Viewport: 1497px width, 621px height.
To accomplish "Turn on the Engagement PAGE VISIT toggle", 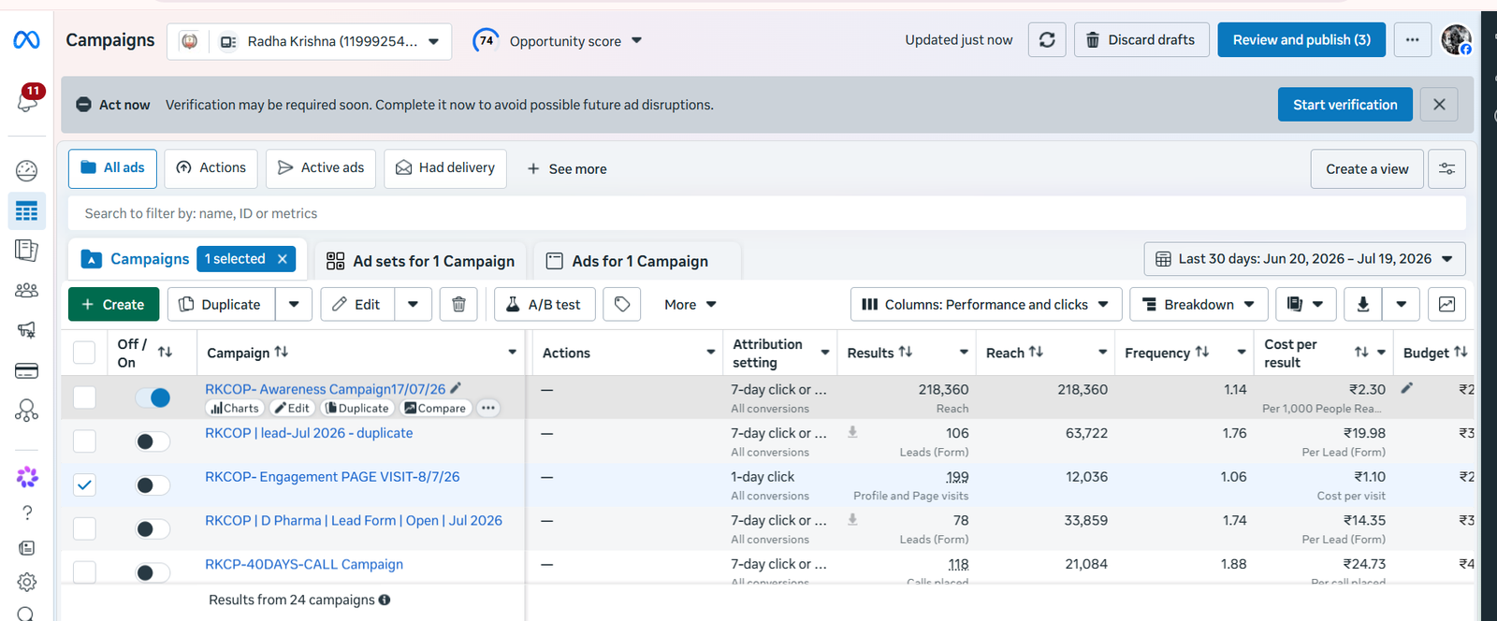I will (153, 485).
